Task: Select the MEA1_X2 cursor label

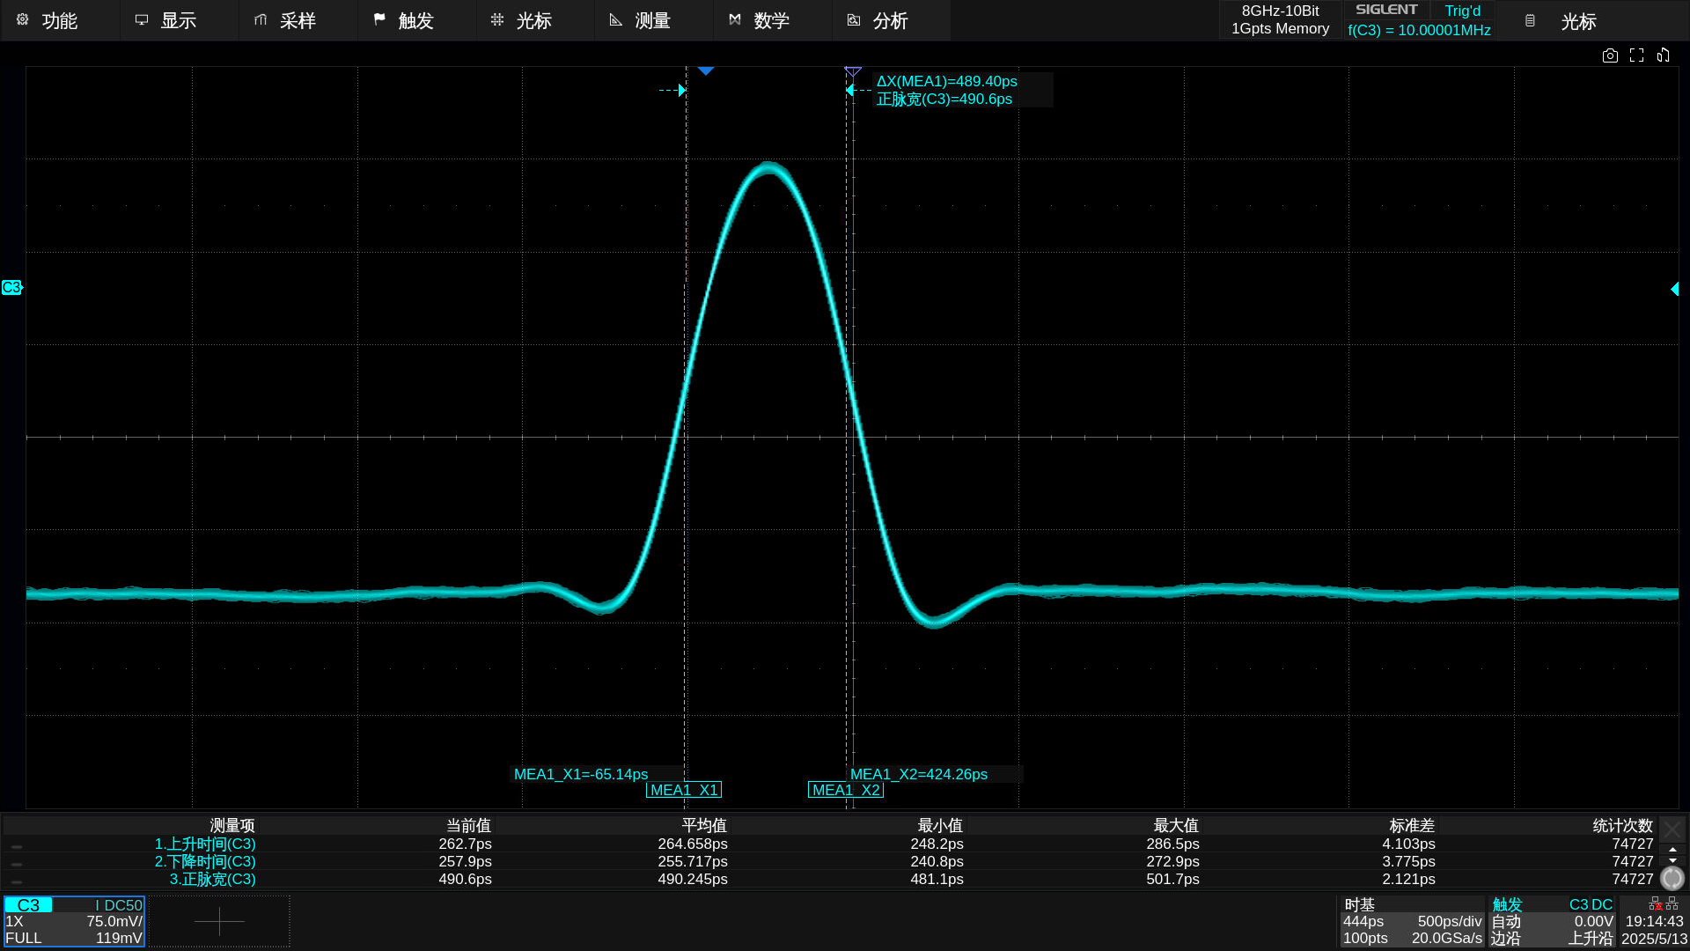Action: point(845,790)
